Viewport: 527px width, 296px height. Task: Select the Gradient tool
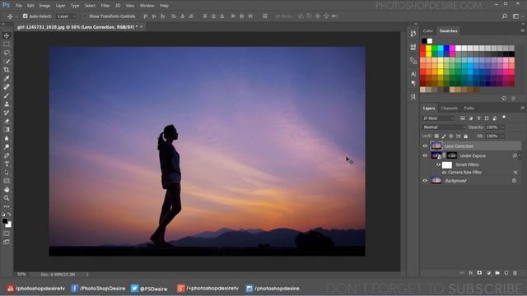tap(7, 130)
